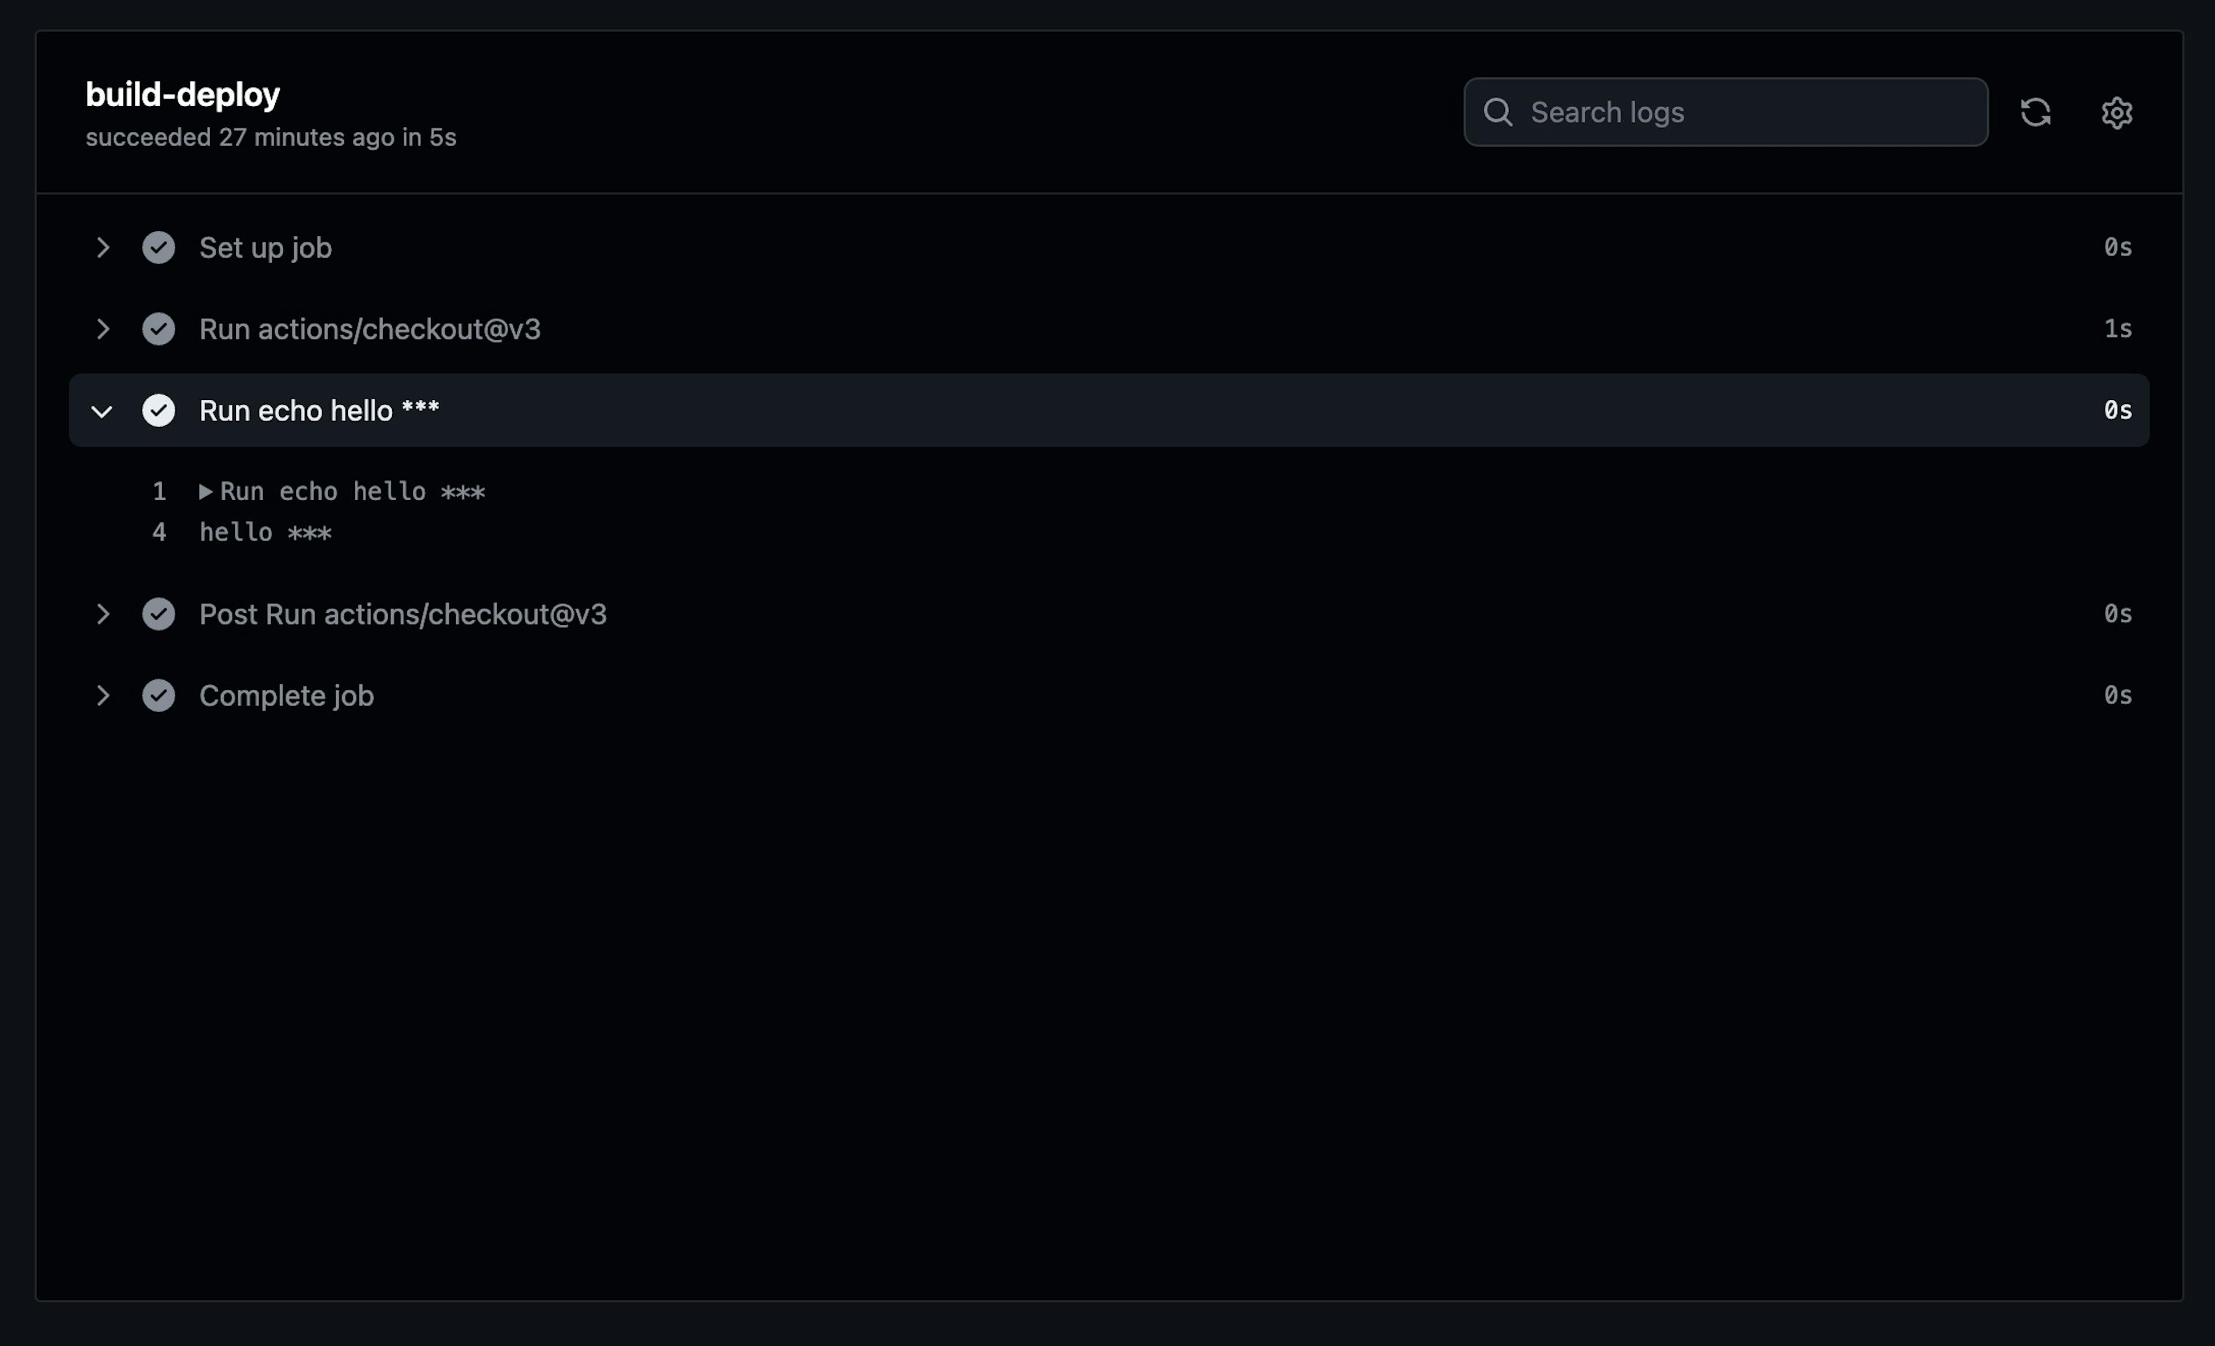2215x1346 pixels.
Task: Click the Set up job step title
Action: click(265, 248)
